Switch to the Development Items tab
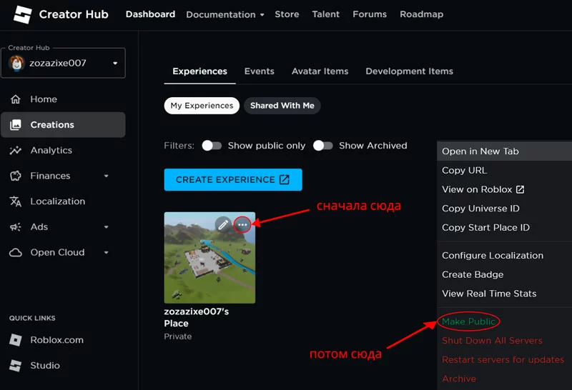The width and height of the screenshot is (572, 390). click(409, 71)
